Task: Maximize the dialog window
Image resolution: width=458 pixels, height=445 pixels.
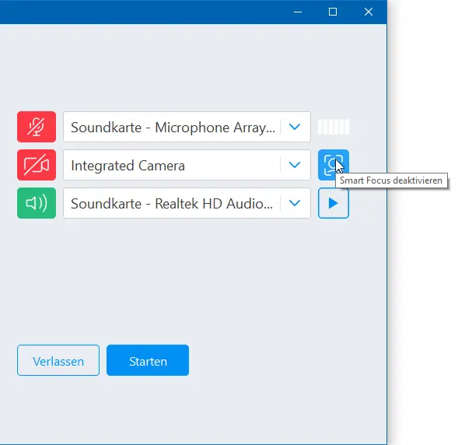Action: (333, 12)
